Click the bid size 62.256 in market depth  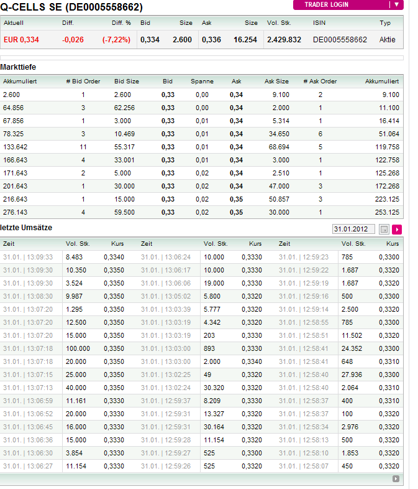click(124, 108)
